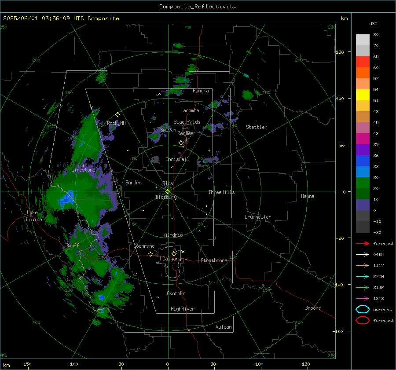Click the Banff city label
396x370 pixels.
[73, 245]
